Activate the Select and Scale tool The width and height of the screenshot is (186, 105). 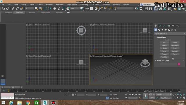tap(63, 8)
